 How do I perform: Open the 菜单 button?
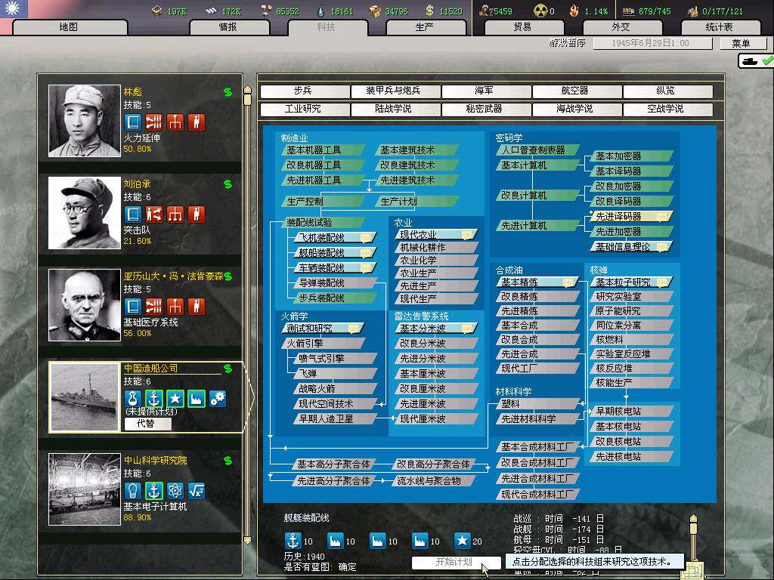point(741,44)
